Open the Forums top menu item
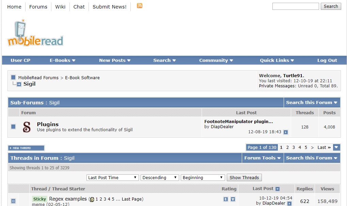The image size is (347, 206). click(x=38, y=7)
